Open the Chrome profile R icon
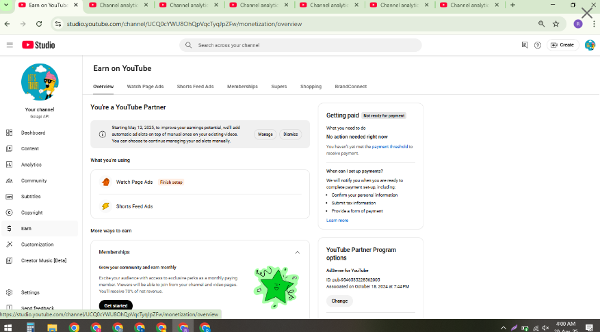600x332 pixels. (x=578, y=24)
